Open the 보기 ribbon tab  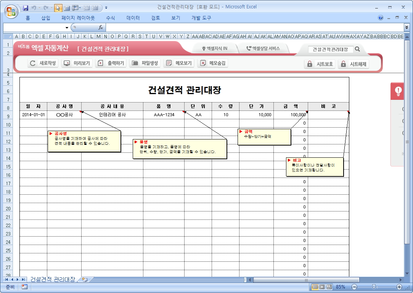(x=176, y=18)
